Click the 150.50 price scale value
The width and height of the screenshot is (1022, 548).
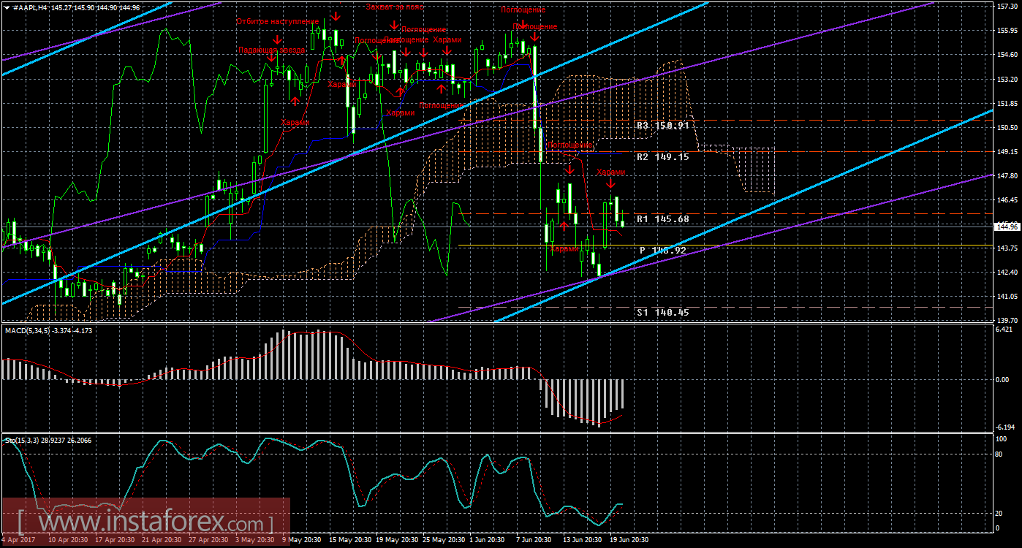coord(1007,127)
